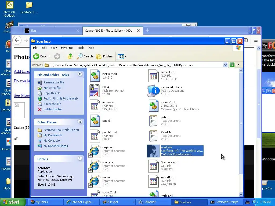This screenshot has height=206, width=275.
Task: Select the scarface application thumbnail icon
Action: click(153, 151)
